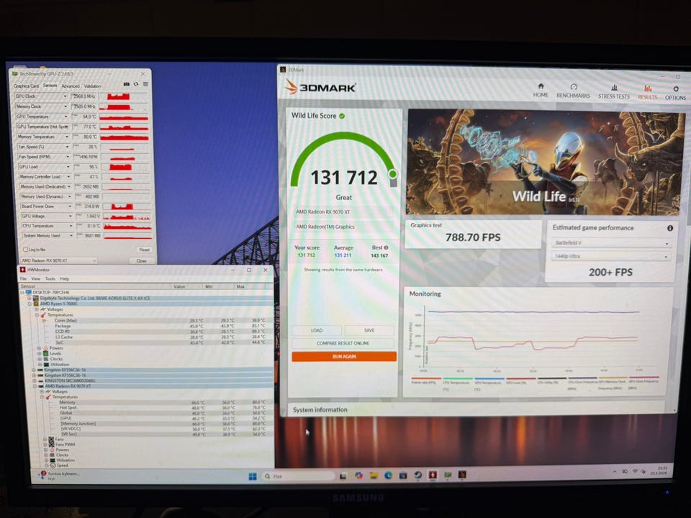
Task: Switch to Advanced tab in GPU-Z
Action: pos(70,86)
